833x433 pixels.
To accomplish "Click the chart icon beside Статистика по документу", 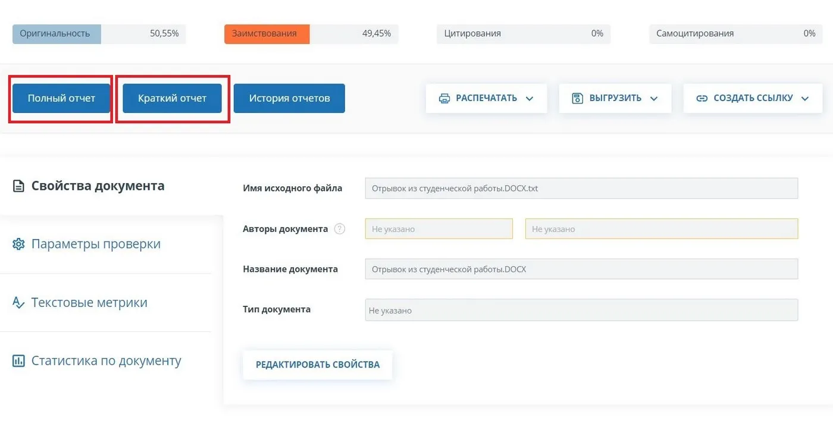I will (19, 361).
